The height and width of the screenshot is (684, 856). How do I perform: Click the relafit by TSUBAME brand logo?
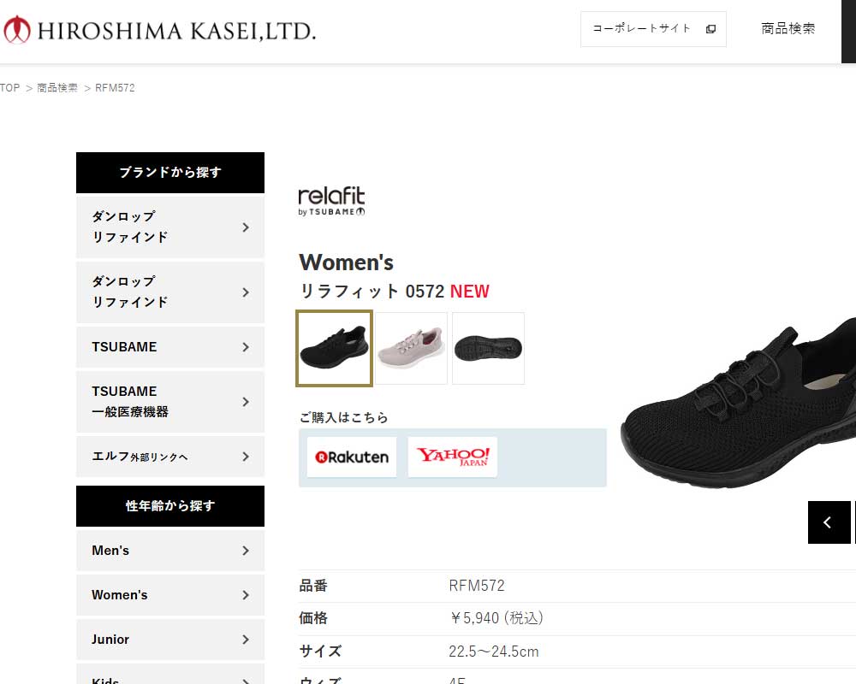331,201
